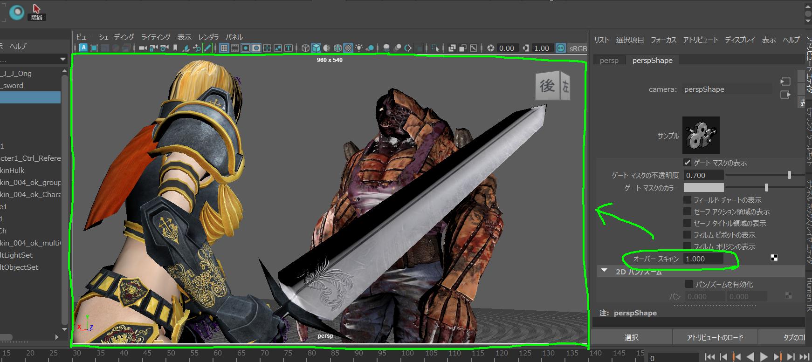The height and width of the screenshot is (362, 812).
Task: Click the オーバー スキャン value field
Action: 703,259
